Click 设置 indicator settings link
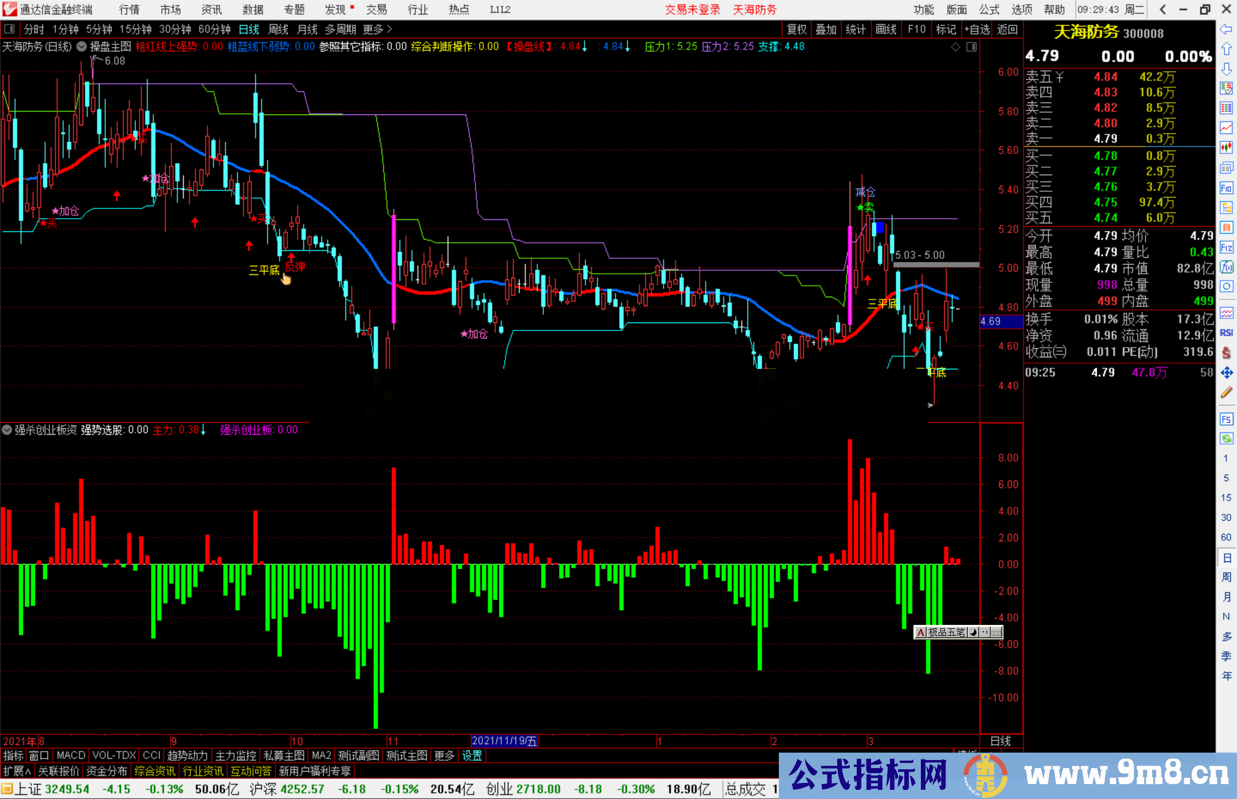Screen dimensions: 1237x799 pyautogui.click(x=472, y=755)
